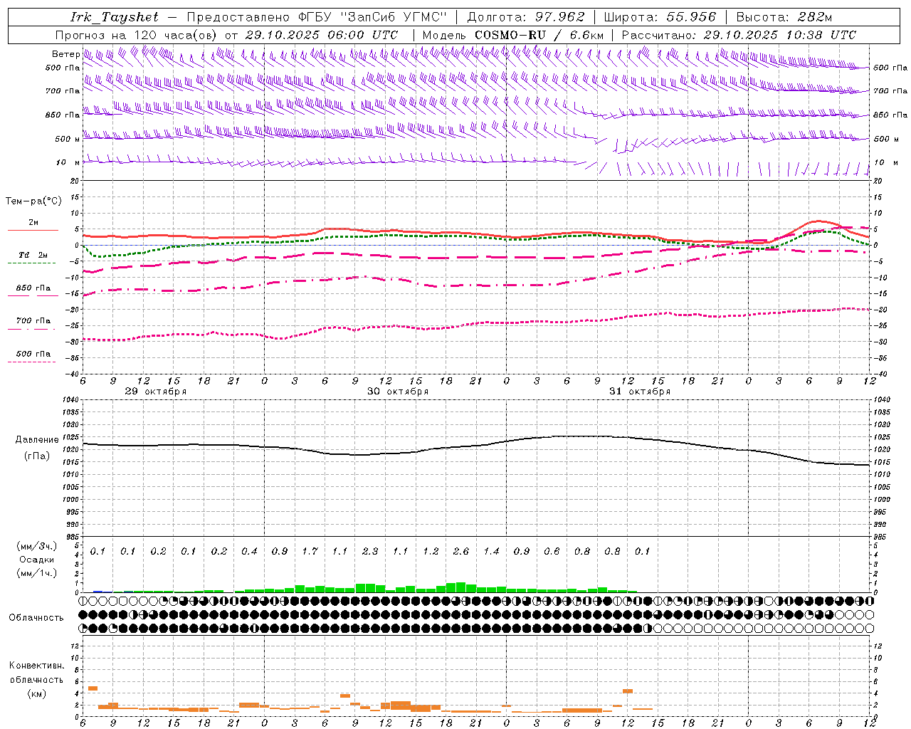Click the 29 октября date label
Screen dimensions: 911x729
(156, 392)
